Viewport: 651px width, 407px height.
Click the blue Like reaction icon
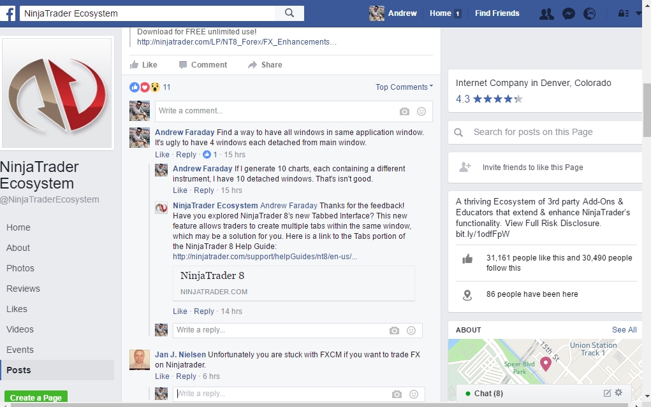134,87
